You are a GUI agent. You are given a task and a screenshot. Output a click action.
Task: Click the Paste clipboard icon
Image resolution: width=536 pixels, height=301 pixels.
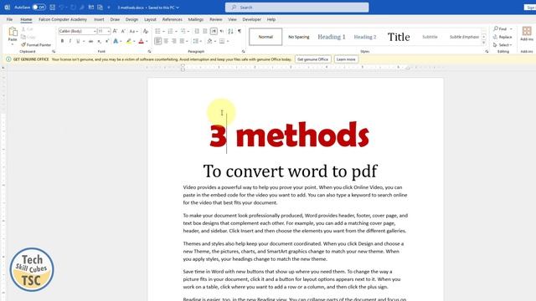pos(13,32)
